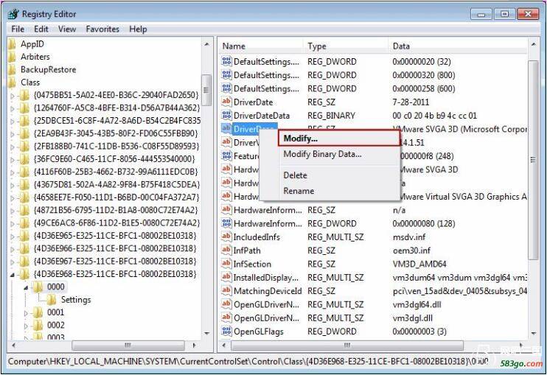Image resolution: width=547 pixels, height=375 pixels.
Task: Click the Settings folder icon
Action: tap(52, 299)
